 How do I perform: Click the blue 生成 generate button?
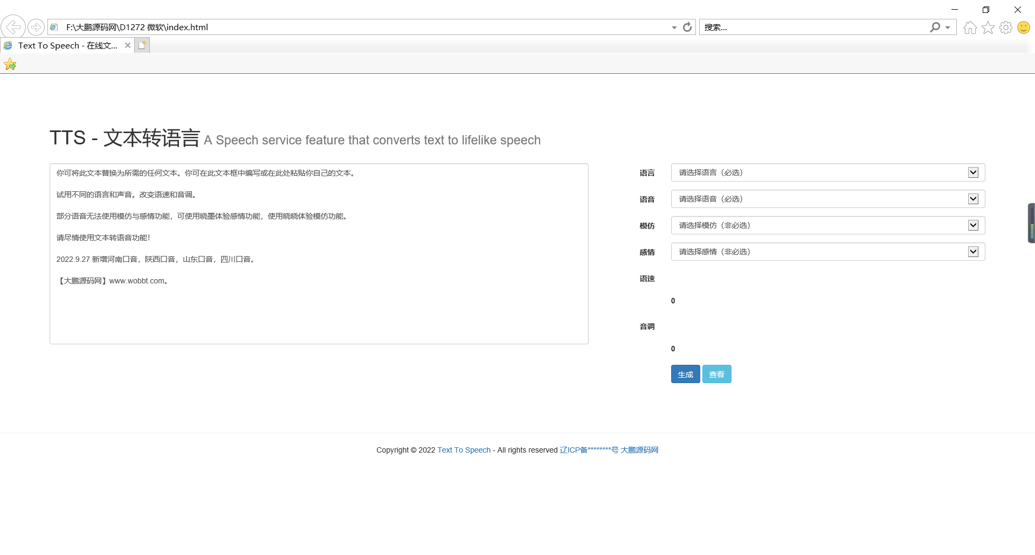pos(685,374)
